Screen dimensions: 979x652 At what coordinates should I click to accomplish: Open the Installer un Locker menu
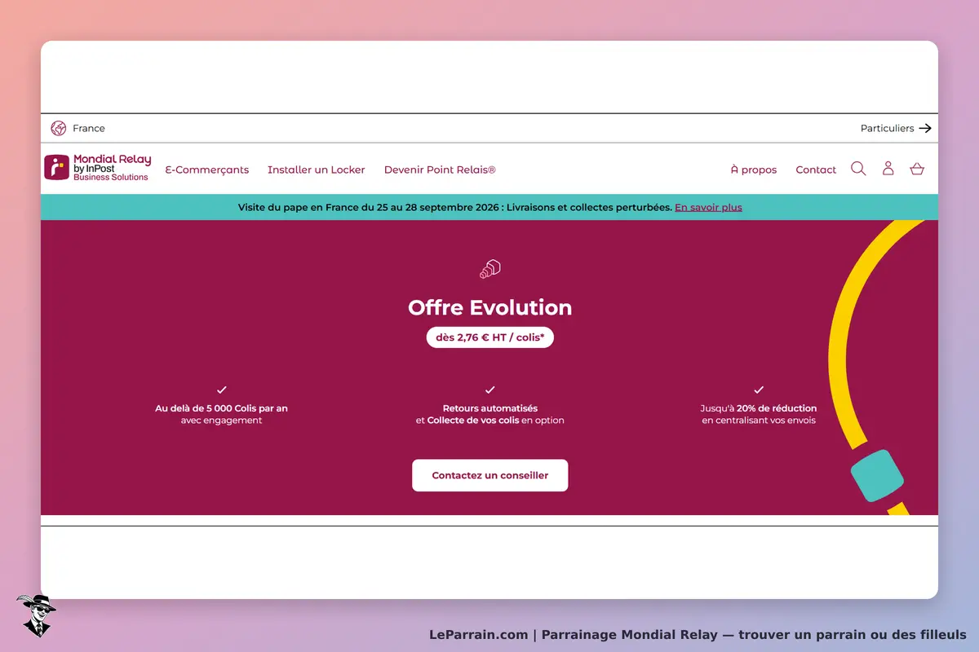point(317,170)
